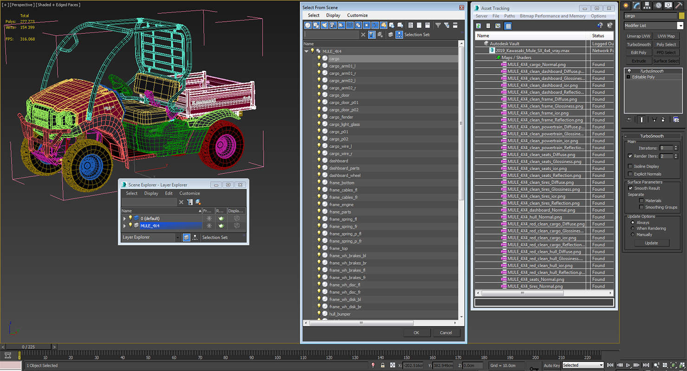Click Select None icon in Select From Scene

(x=419, y=25)
